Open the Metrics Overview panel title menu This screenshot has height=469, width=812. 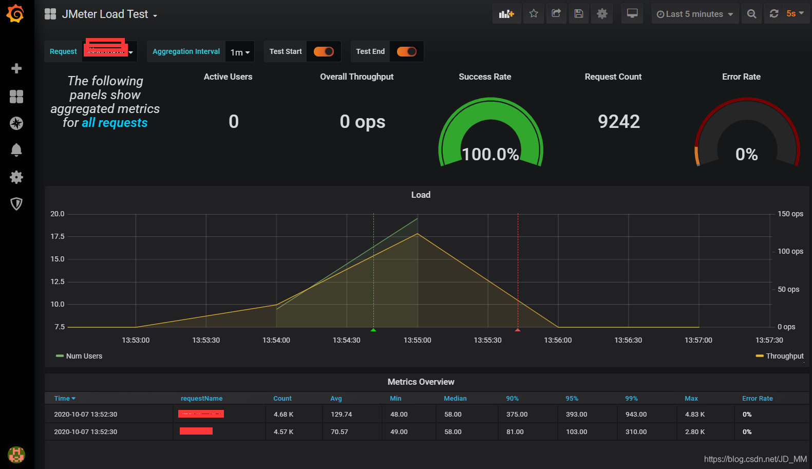click(x=421, y=382)
